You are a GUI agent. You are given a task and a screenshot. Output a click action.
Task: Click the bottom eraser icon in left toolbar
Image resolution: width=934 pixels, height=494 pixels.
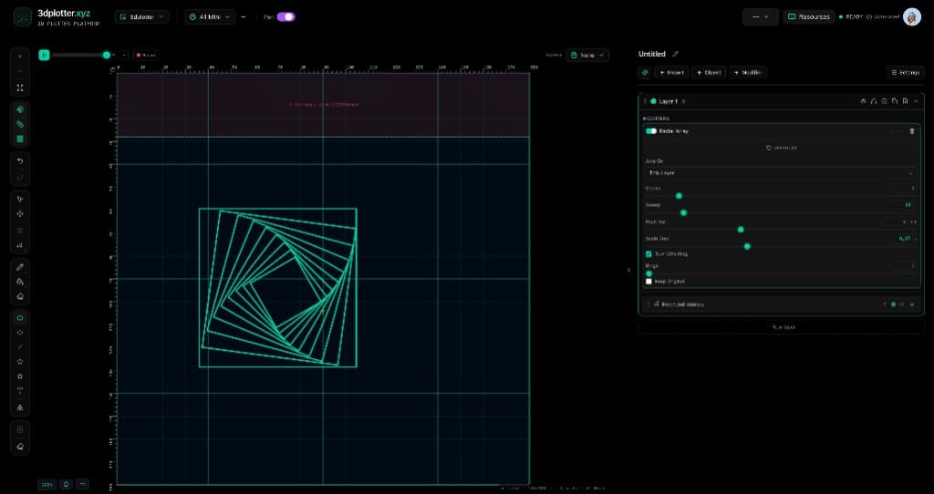(20, 447)
